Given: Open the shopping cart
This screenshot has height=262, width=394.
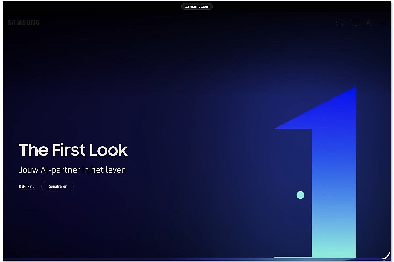Looking at the screenshot, I should pos(354,23).
